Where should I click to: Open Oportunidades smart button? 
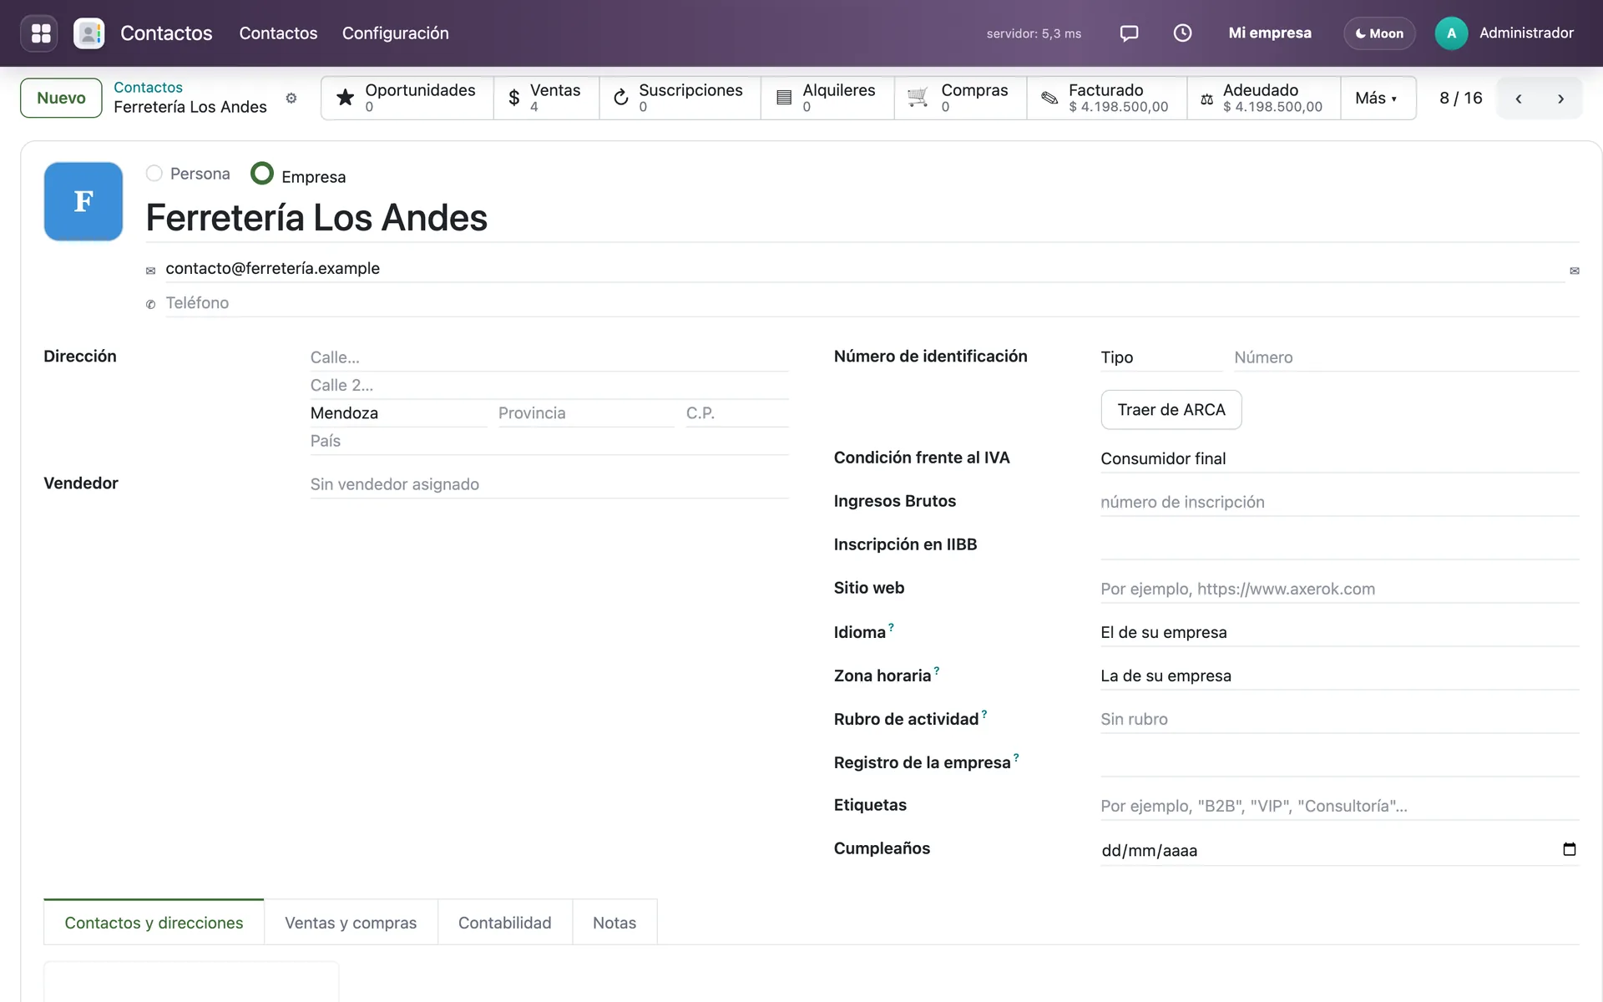pyautogui.click(x=407, y=98)
